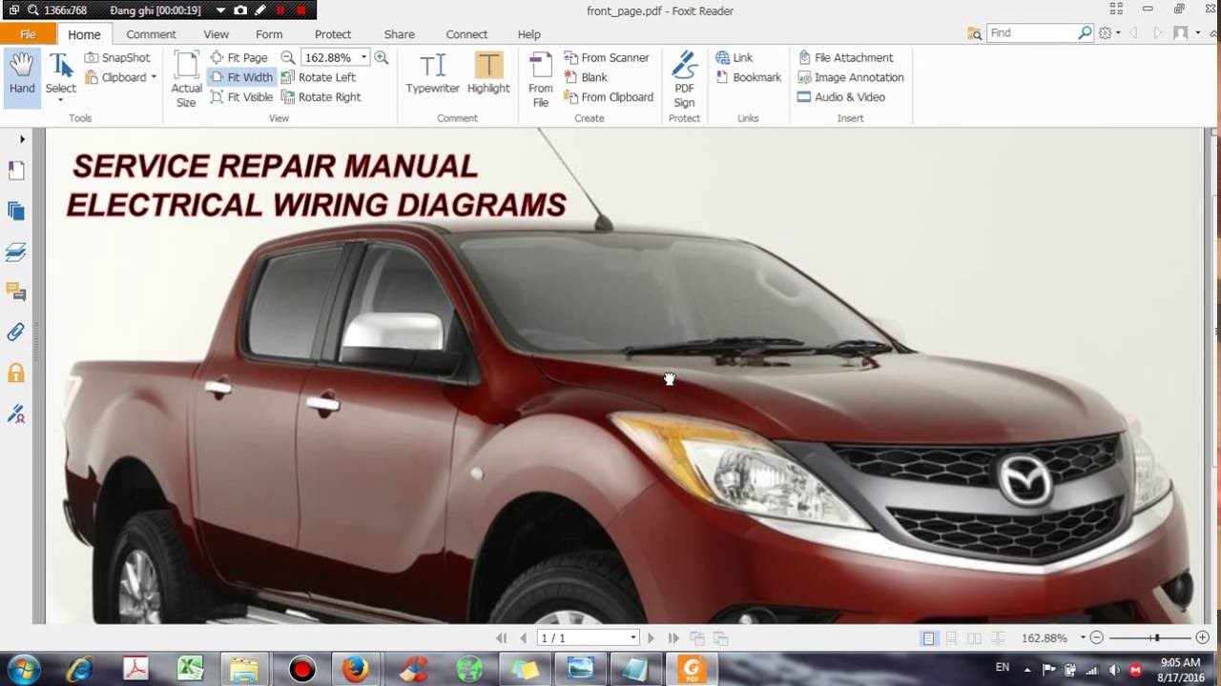Image resolution: width=1221 pixels, height=686 pixels.
Task: Click into the Find search box
Action: tap(1032, 32)
